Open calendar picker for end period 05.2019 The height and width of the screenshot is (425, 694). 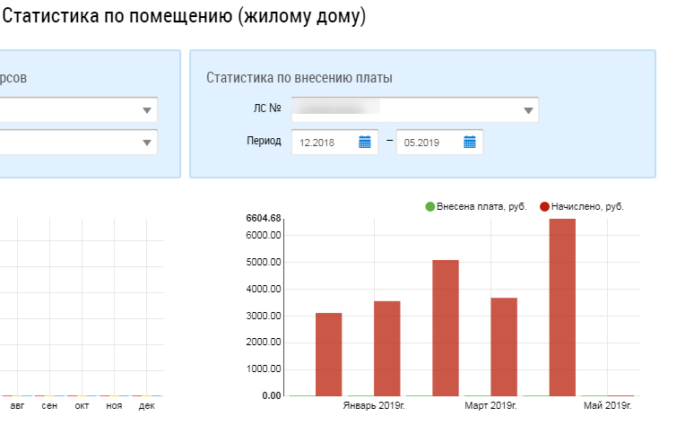(x=469, y=142)
